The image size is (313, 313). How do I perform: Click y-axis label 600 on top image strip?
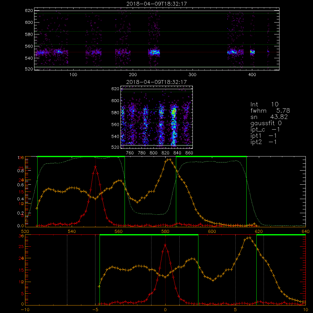pos(29,22)
